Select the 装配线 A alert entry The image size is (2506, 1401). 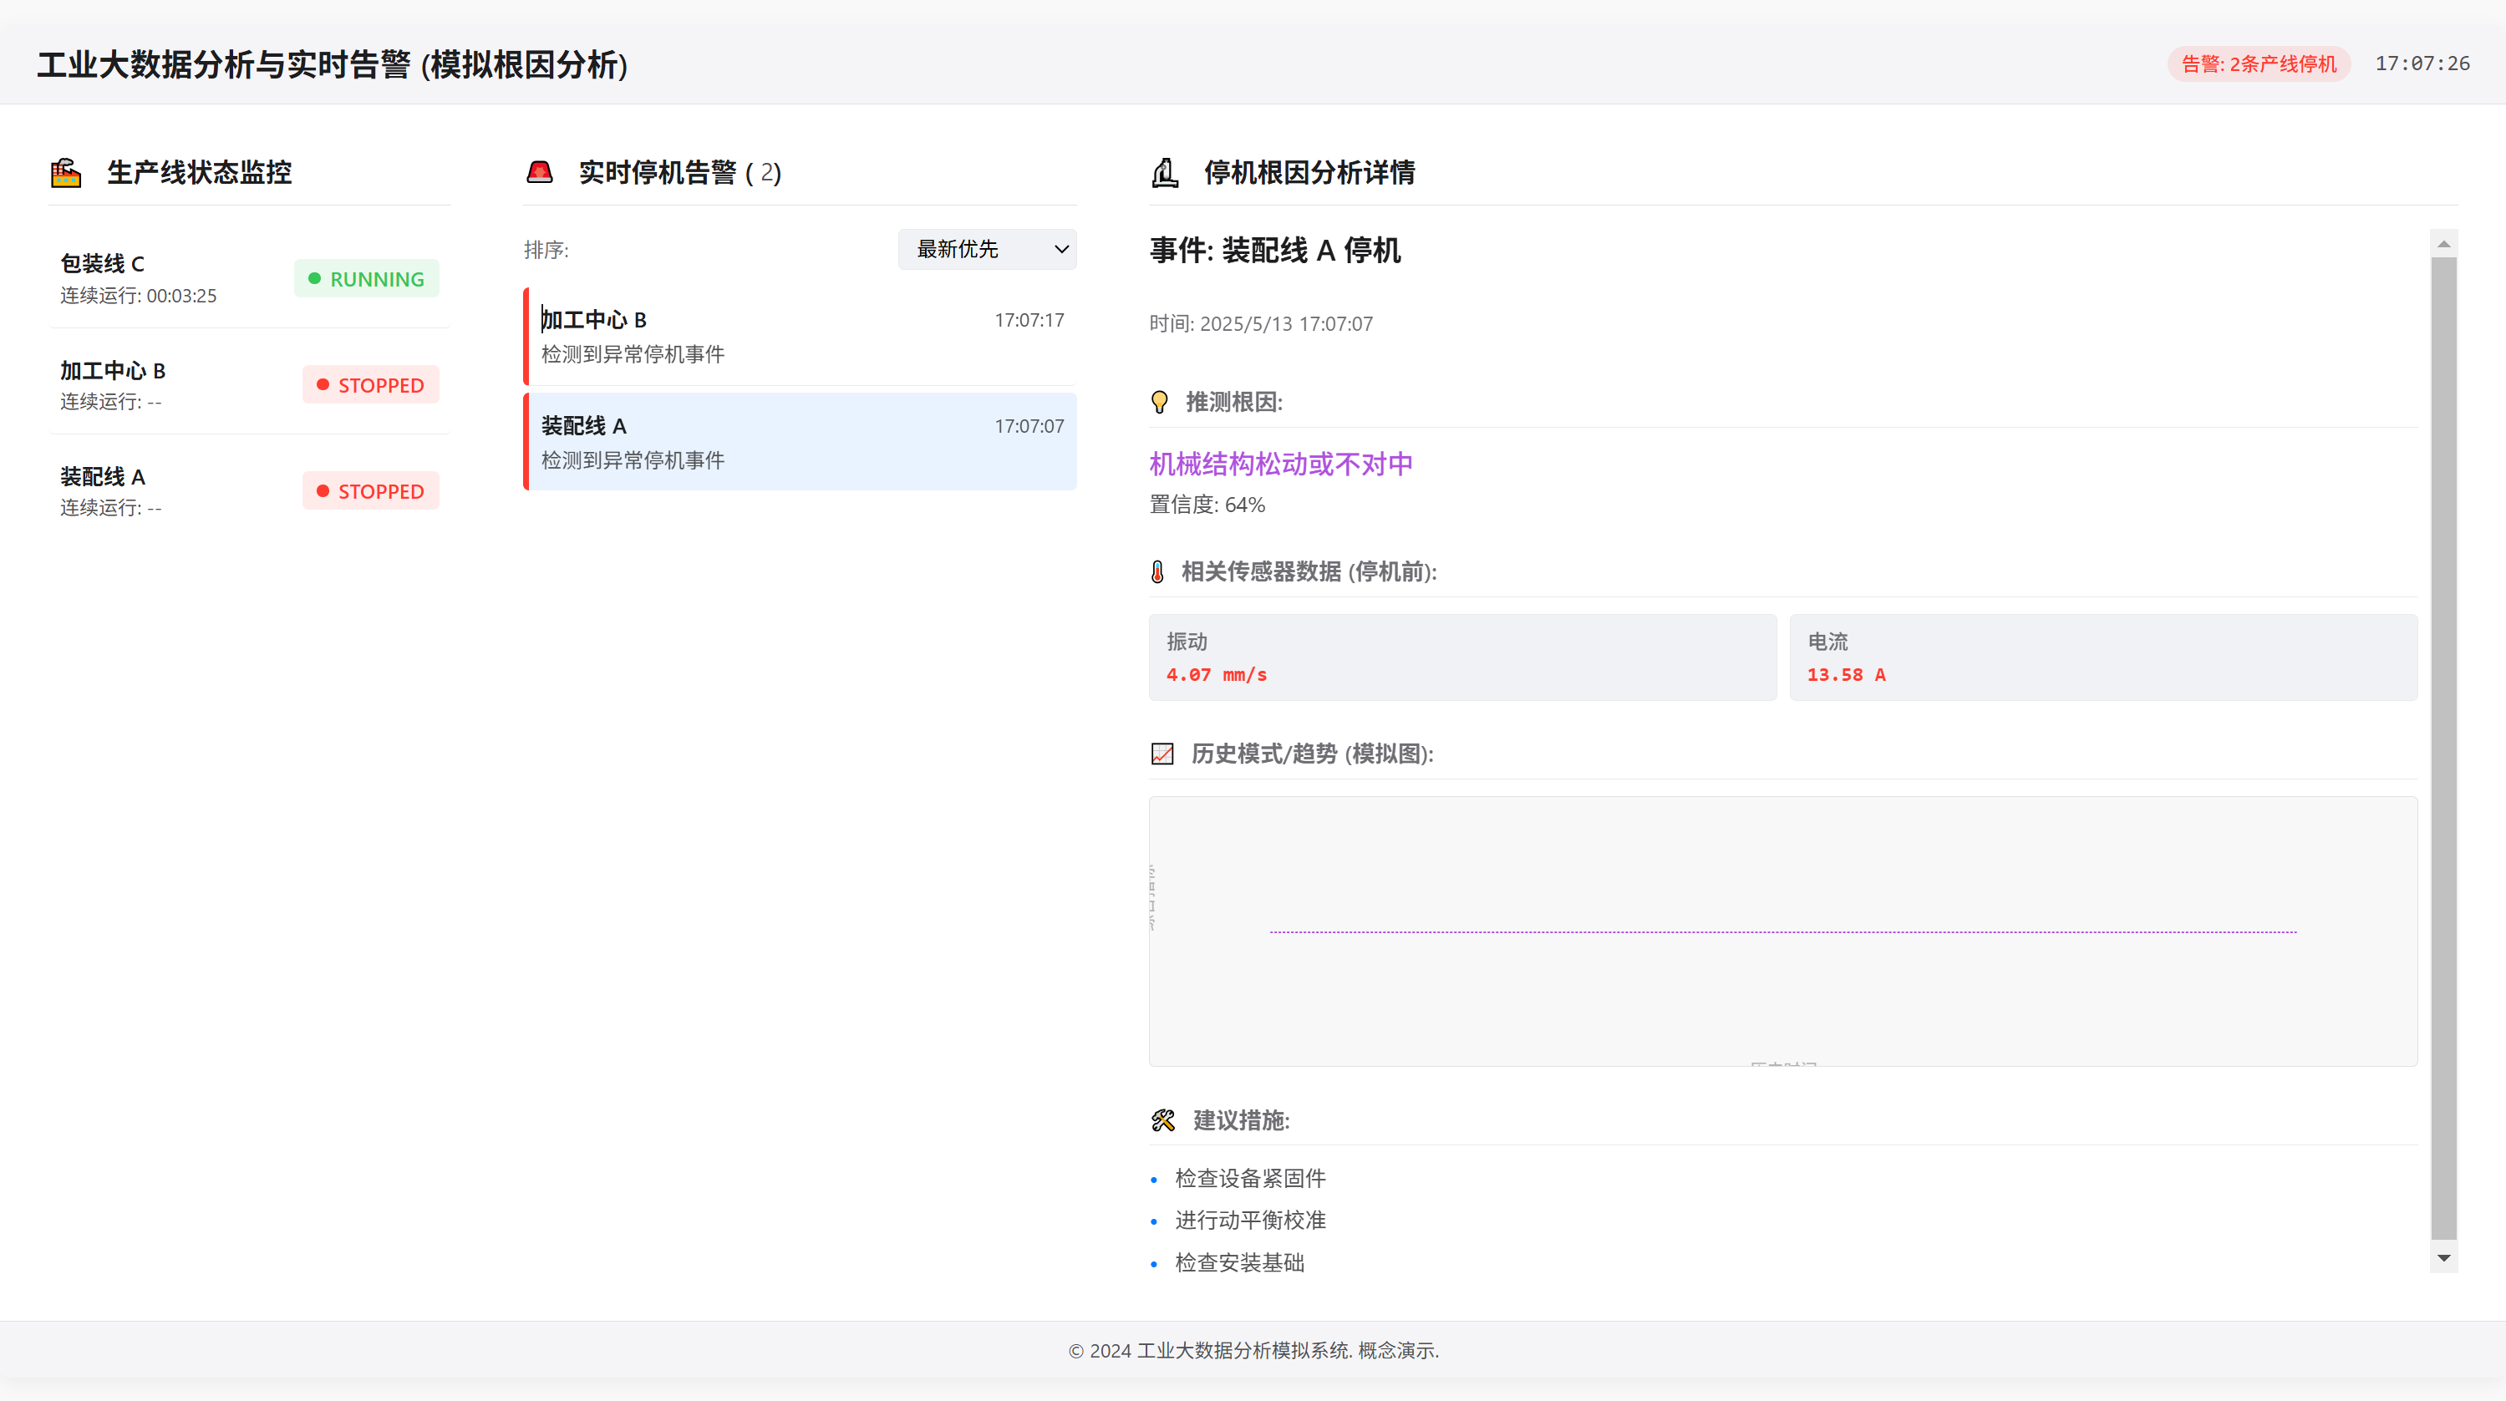point(800,442)
